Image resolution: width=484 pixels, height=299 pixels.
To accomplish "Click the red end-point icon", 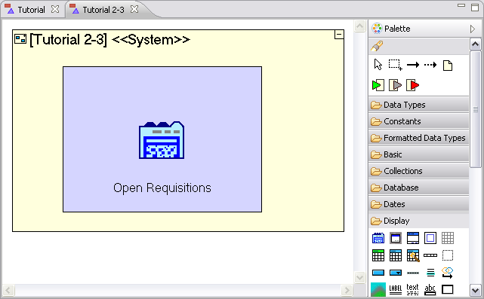I will click(x=413, y=85).
